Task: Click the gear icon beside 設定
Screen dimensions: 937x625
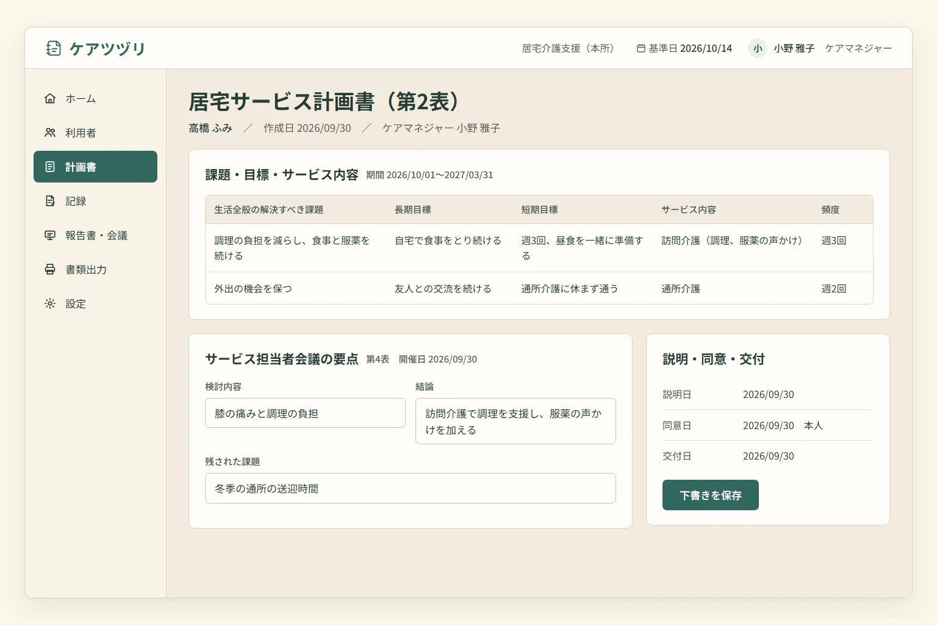Action: (x=50, y=303)
